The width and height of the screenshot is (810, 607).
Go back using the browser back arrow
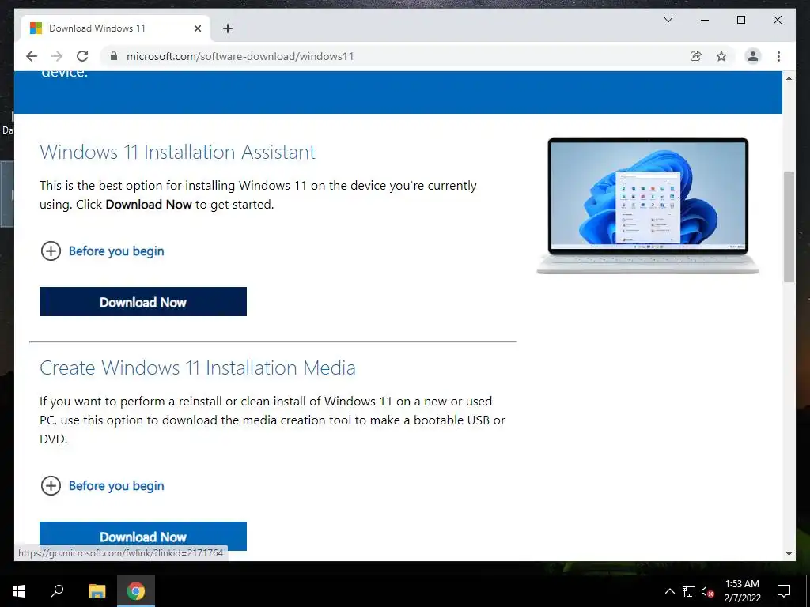click(32, 56)
